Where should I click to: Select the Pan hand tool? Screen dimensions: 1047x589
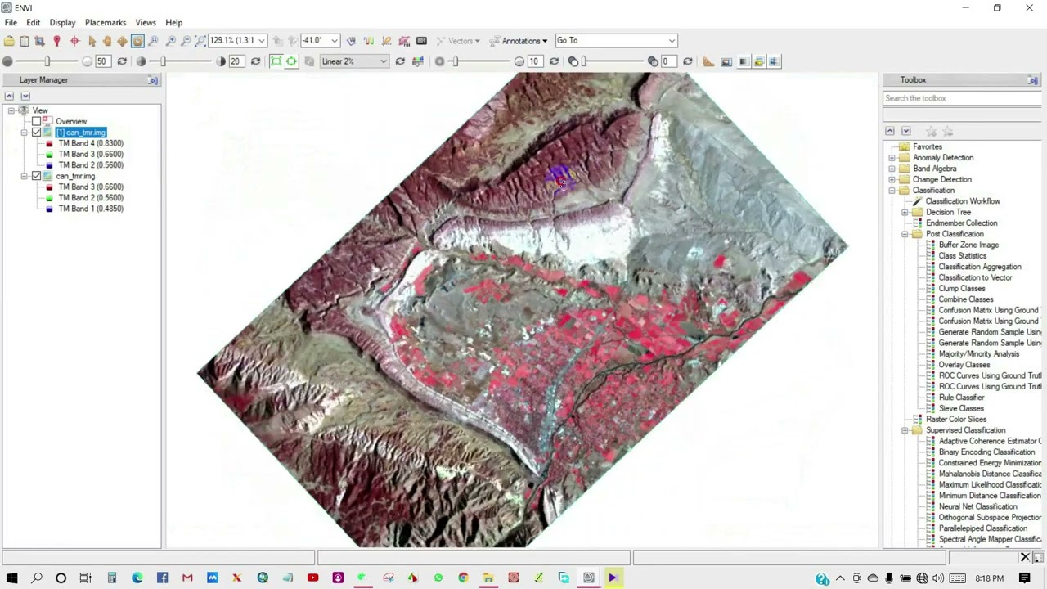(x=107, y=40)
